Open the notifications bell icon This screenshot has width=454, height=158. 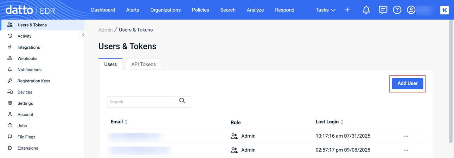[x=366, y=10]
